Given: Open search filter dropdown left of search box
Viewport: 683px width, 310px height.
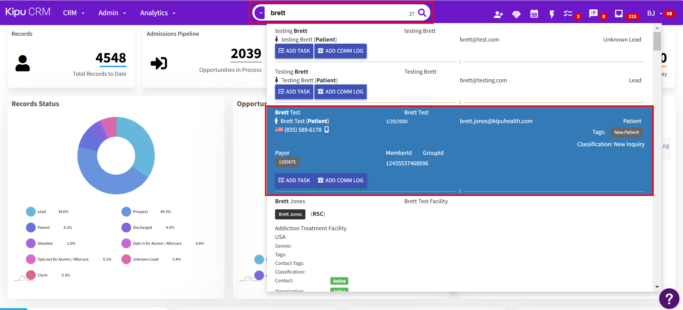Looking at the screenshot, I should click(x=260, y=13).
